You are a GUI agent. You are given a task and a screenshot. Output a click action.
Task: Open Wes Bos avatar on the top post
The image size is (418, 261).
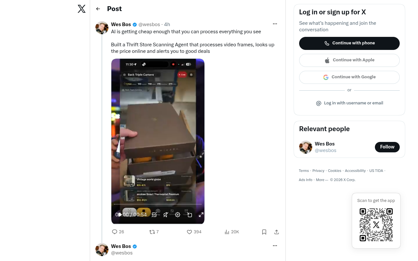pyautogui.click(x=102, y=28)
